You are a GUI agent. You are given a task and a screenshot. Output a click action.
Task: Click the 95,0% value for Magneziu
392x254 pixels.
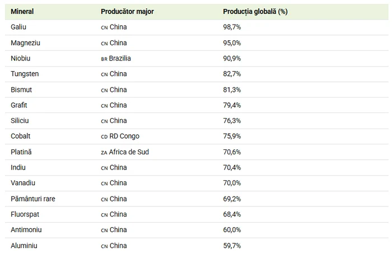tap(232, 43)
